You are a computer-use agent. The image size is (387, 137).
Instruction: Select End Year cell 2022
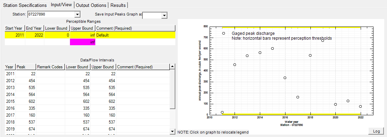pos(35,35)
